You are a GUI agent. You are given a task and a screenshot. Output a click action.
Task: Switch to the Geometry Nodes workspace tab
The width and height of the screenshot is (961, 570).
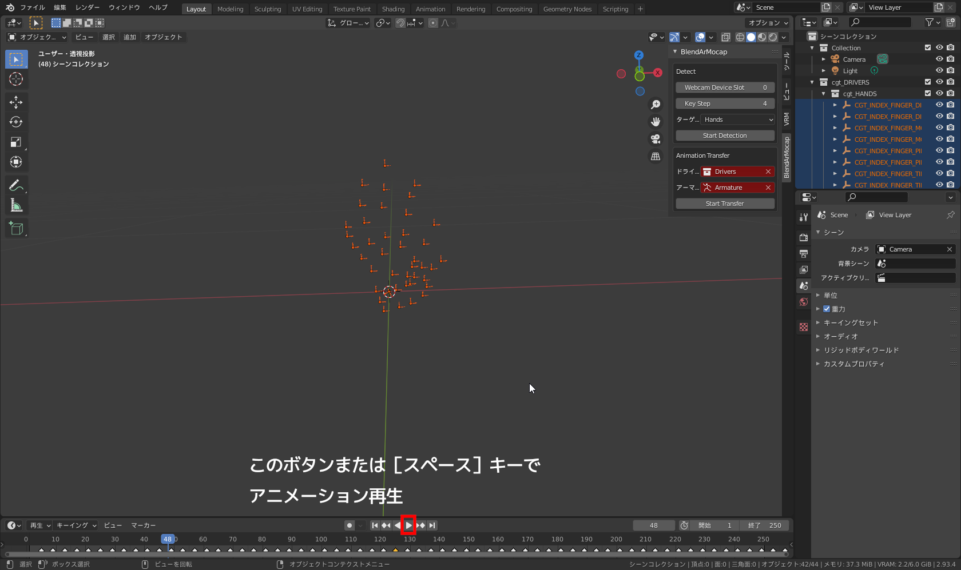coord(567,9)
